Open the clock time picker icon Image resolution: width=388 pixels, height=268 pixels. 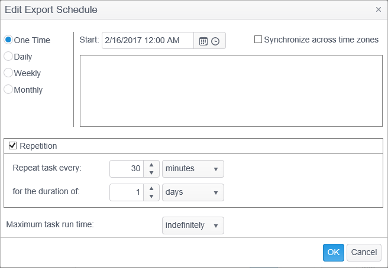215,41
